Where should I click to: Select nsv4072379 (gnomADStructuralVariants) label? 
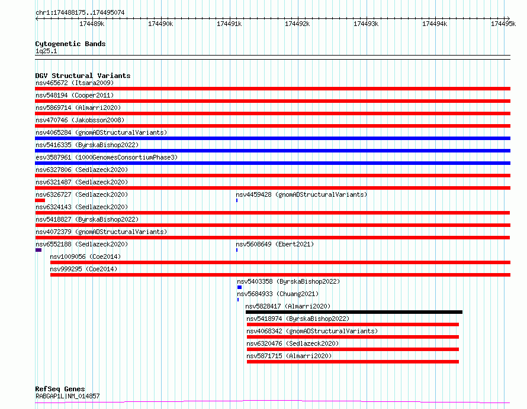point(101,232)
